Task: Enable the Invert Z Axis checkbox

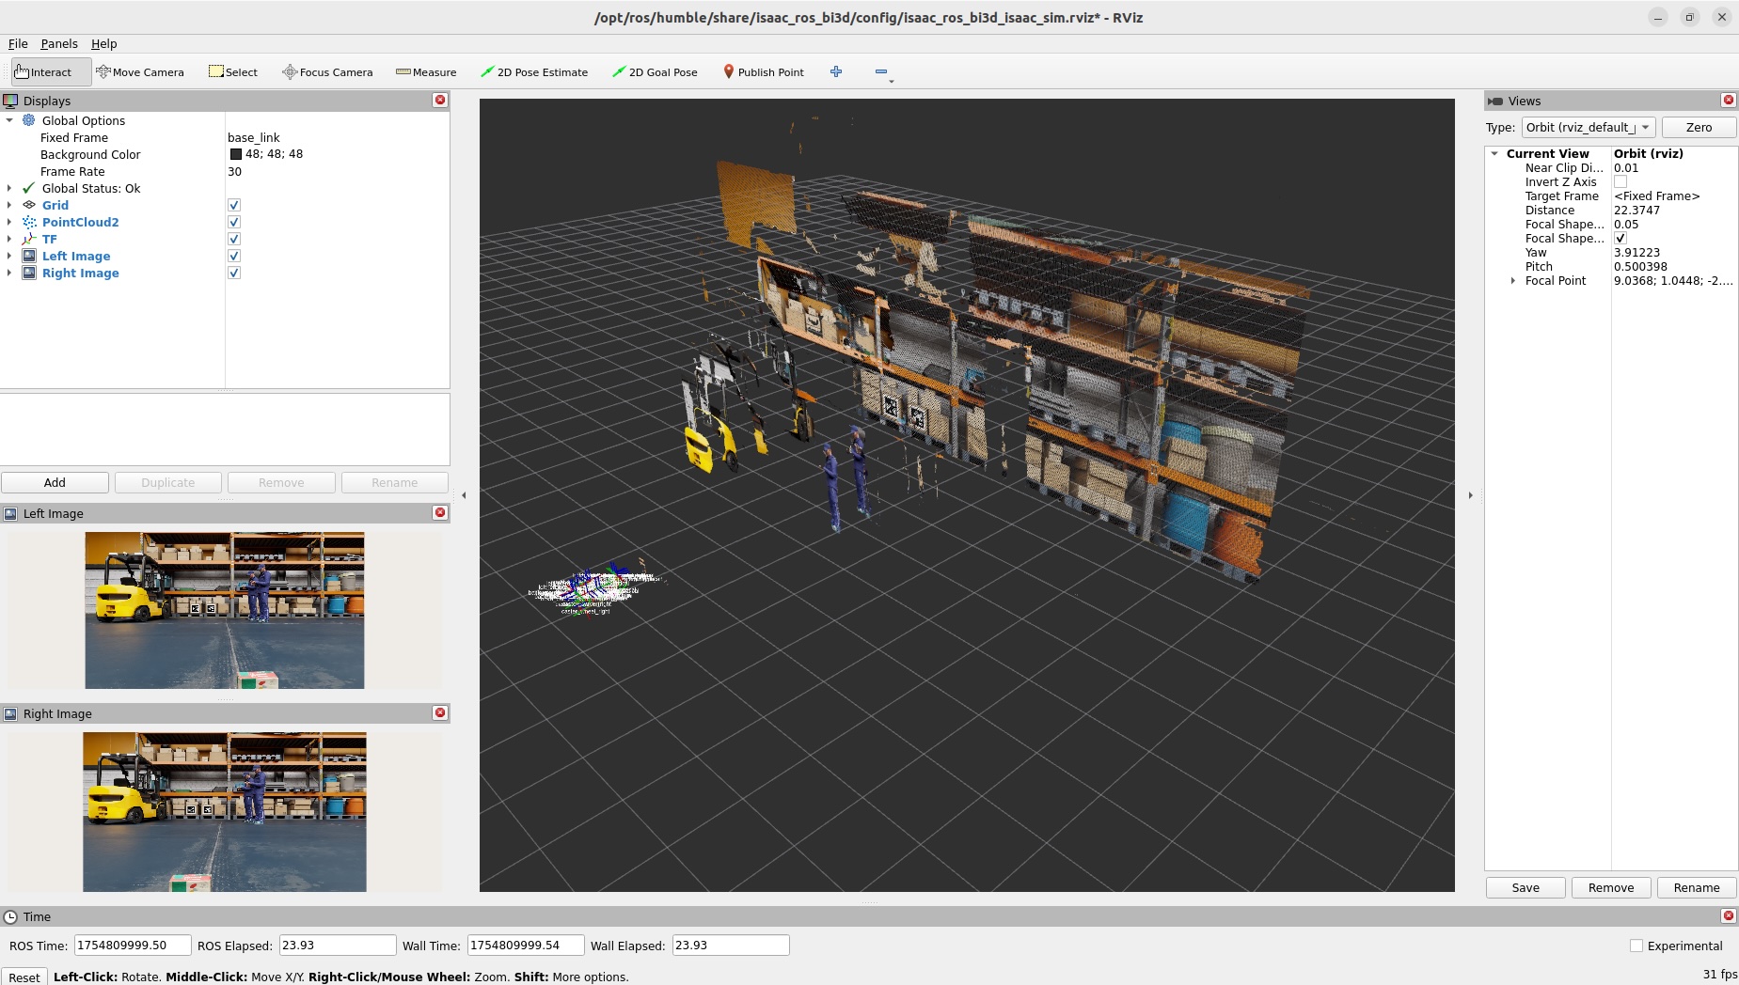Action: (1620, 181)
